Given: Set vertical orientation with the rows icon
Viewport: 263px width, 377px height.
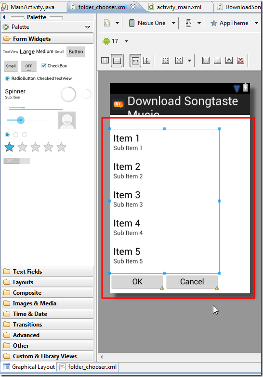Looking at the screenshot, I should click(117, 61).
